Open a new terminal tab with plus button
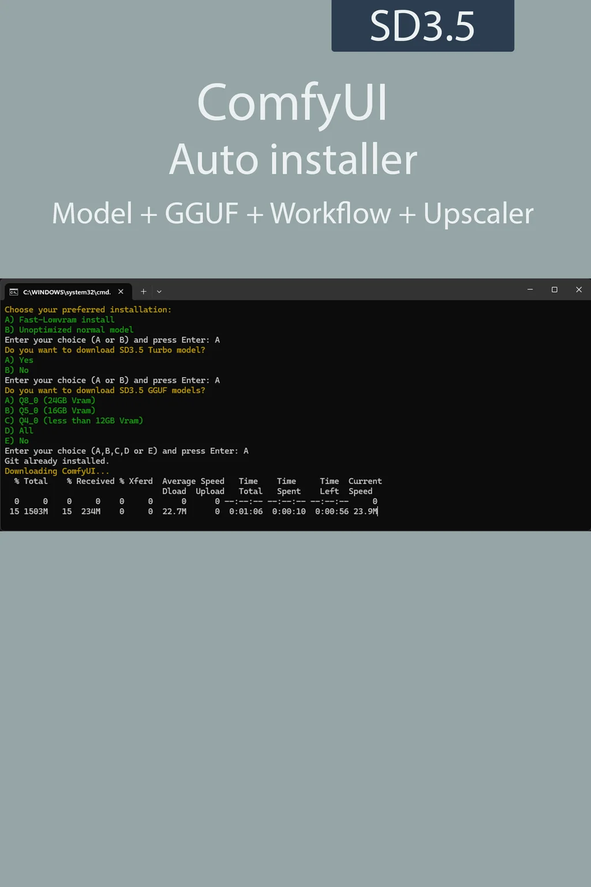 point(143,292)
